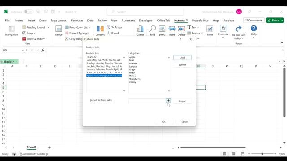Expand the Drop-down List menu
Viewport: 287px width, 161px height.
(x=89, y=27)
